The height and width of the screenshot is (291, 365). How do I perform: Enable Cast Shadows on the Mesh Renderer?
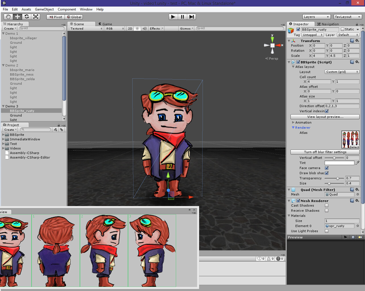point(326,205)
